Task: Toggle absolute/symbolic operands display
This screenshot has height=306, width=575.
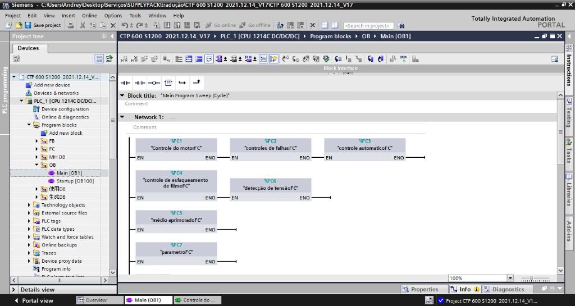Action: click(219, 59)
